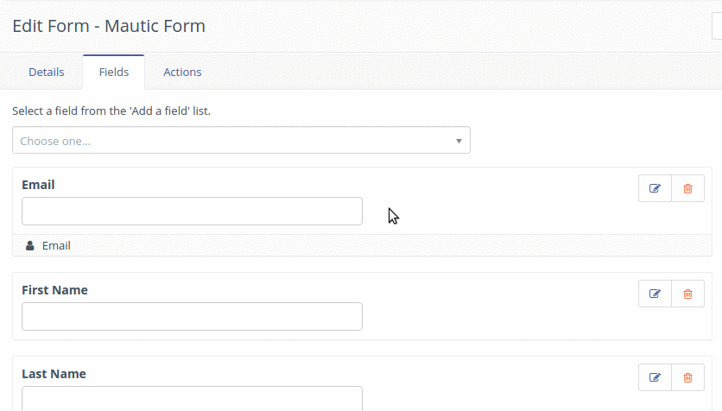
Task: Click the First Name field label
Action: [x=54, y=290]
